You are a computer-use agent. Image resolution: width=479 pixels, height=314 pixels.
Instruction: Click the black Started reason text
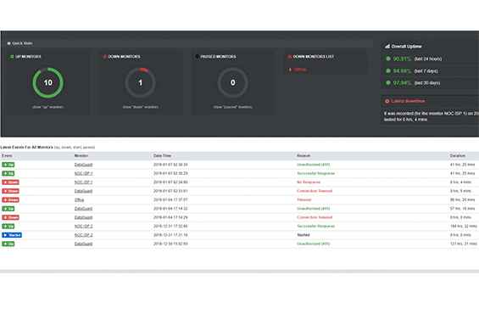[304, 235]
